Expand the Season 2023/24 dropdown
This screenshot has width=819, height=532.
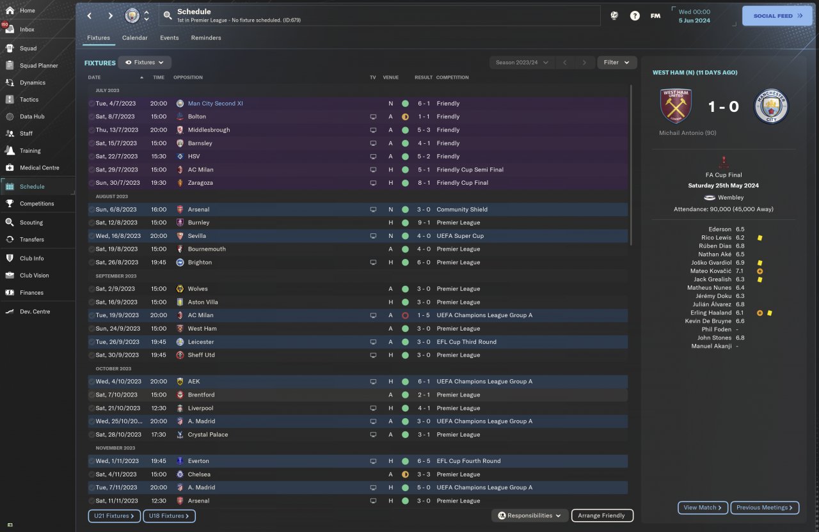pyautogui.click(x=520, y=63)
